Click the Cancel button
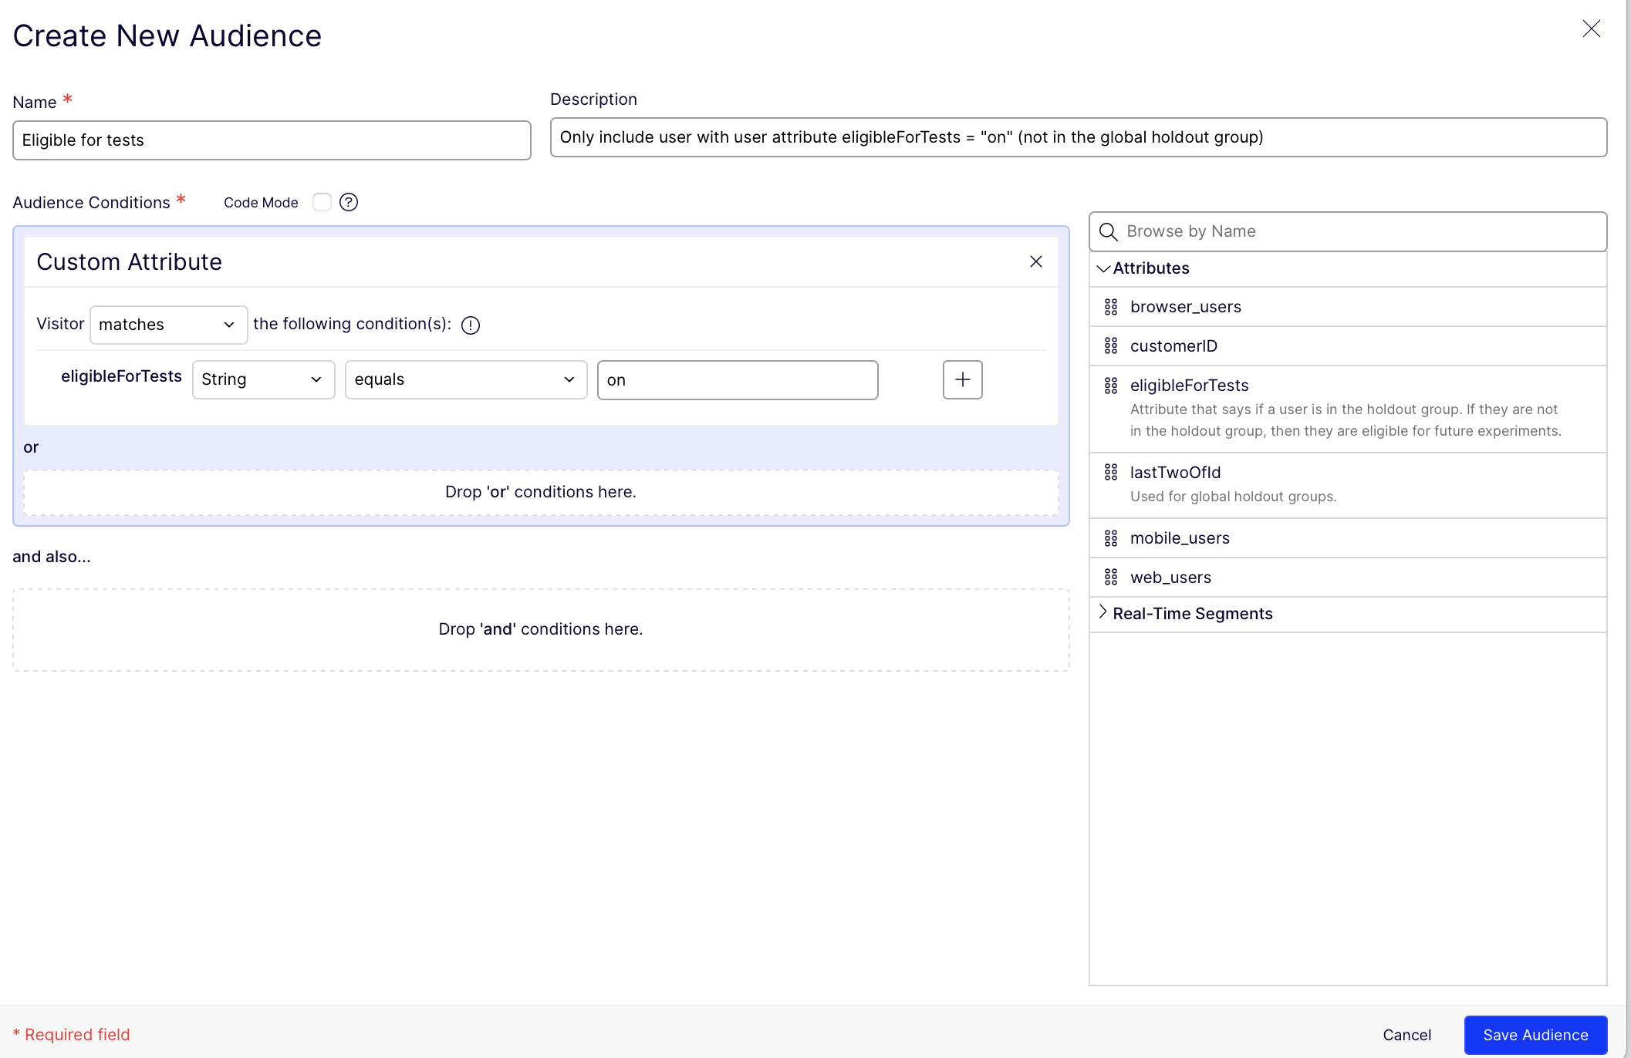1631x1058 pixels. click(1406, 1035)
